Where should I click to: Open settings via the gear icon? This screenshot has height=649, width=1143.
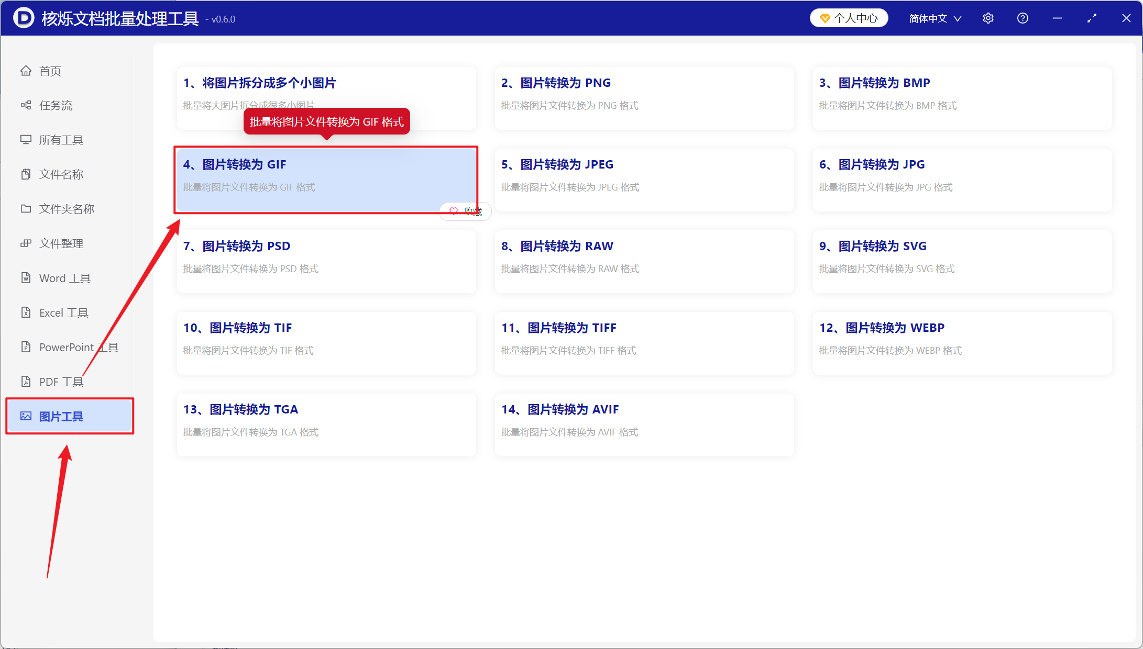(x=988, y=18)
